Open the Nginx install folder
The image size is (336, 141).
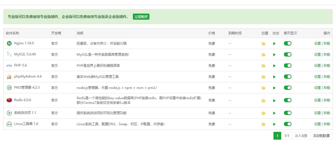263,43
